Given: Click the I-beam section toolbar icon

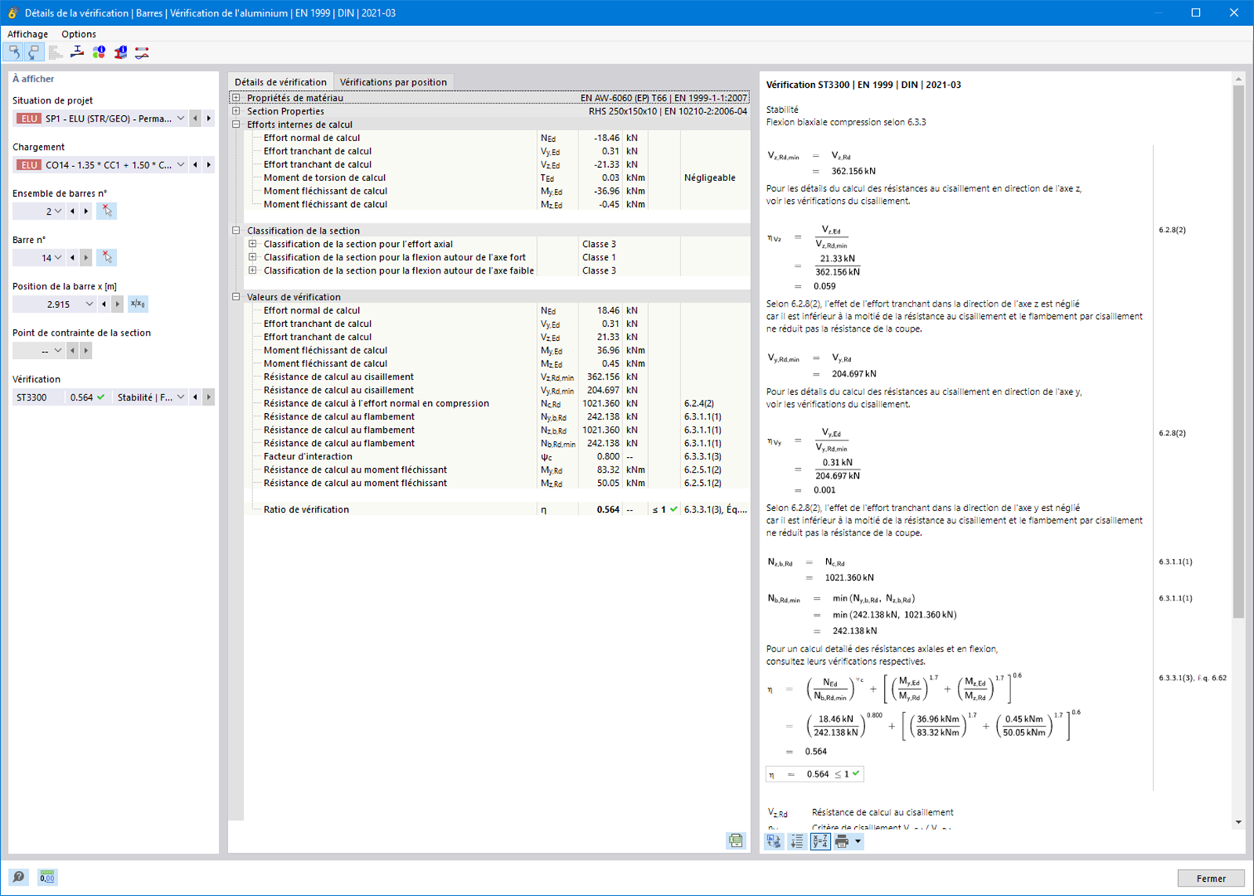Looking at the screenshot, I should coord(77,53).
